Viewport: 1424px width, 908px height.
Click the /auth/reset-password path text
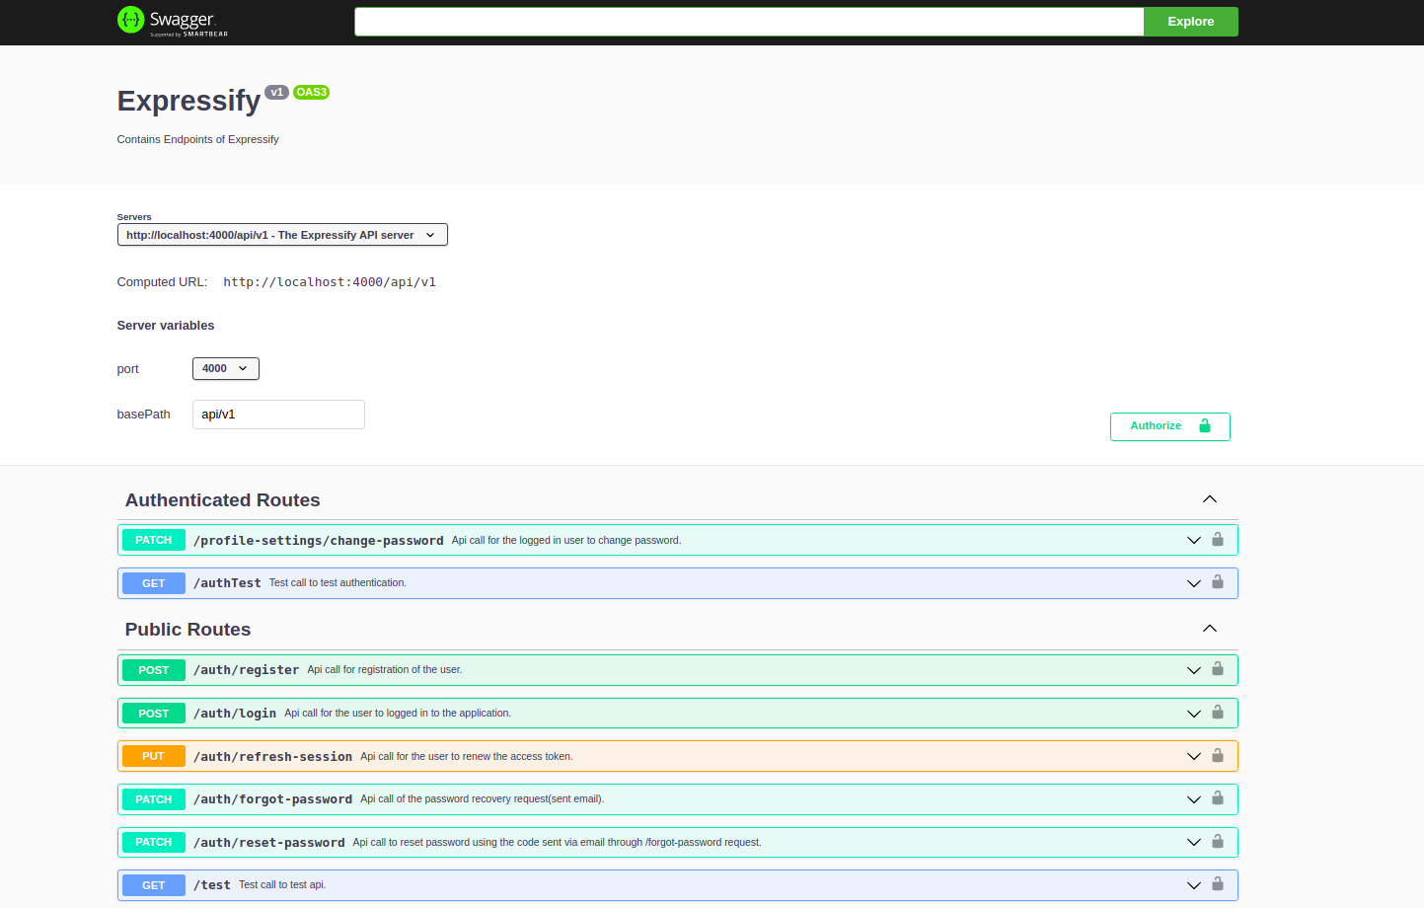pyautogui.click(x=269, y=843)
